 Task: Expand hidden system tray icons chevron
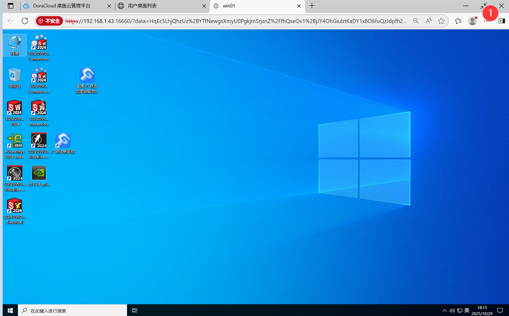[444, 310]
